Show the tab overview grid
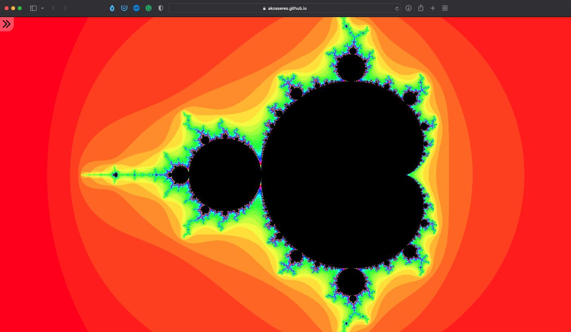The image size is (571, 332). (x=445, y=8)
